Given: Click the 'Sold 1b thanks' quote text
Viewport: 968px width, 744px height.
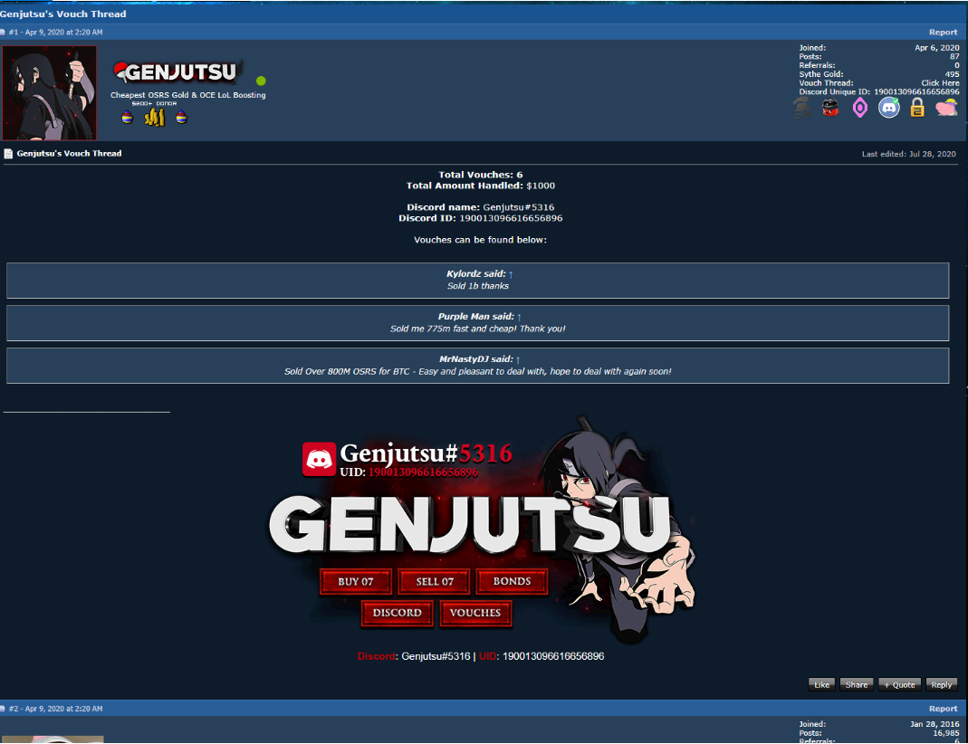Looking at the screenshot, I should pos(478,286).
